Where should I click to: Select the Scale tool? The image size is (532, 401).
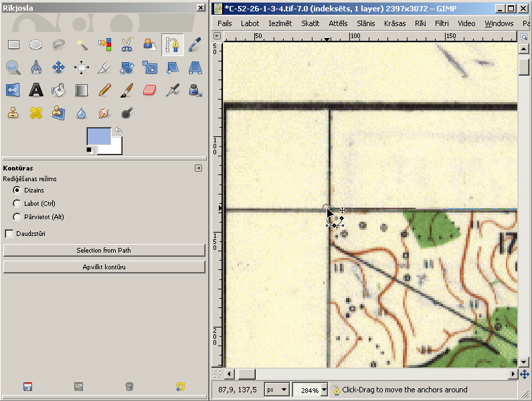coord(150,67)
